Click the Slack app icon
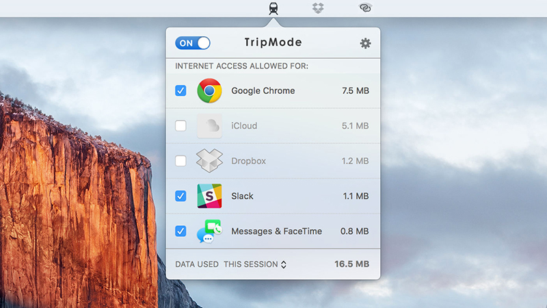The width and height of the screenshot is (547, 308). click(x=209, y=196)
